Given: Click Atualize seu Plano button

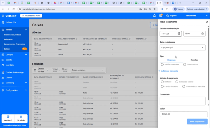Looking at the screenshot, I should (31, 16).
